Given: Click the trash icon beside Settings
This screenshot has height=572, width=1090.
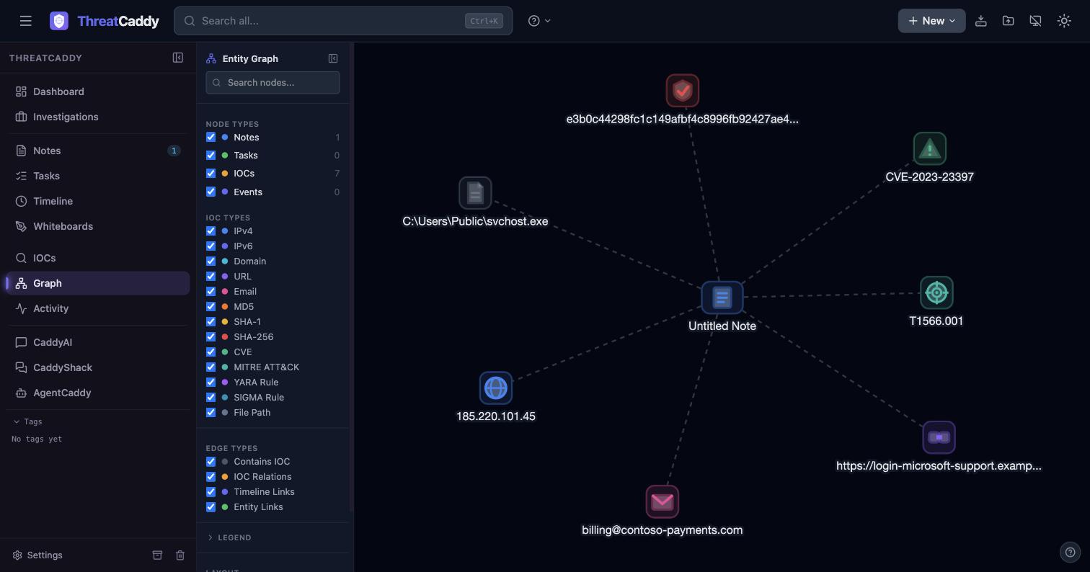Looking at the screenshot, I should click(x=180, y=555).
